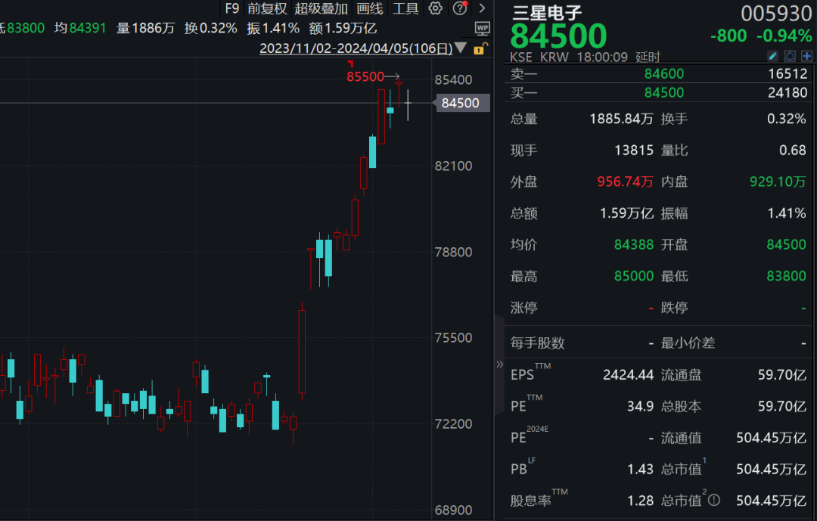The width and height of the screenshot is (817, 521).
Task: Click the pencil edit icon beside quote
Action: pyautogui.click(x=772, y=56)
